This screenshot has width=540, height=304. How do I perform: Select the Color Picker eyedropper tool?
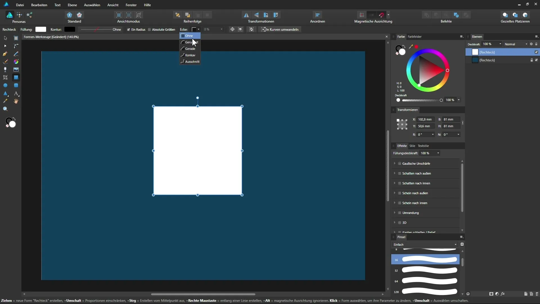tap(5, 101)
